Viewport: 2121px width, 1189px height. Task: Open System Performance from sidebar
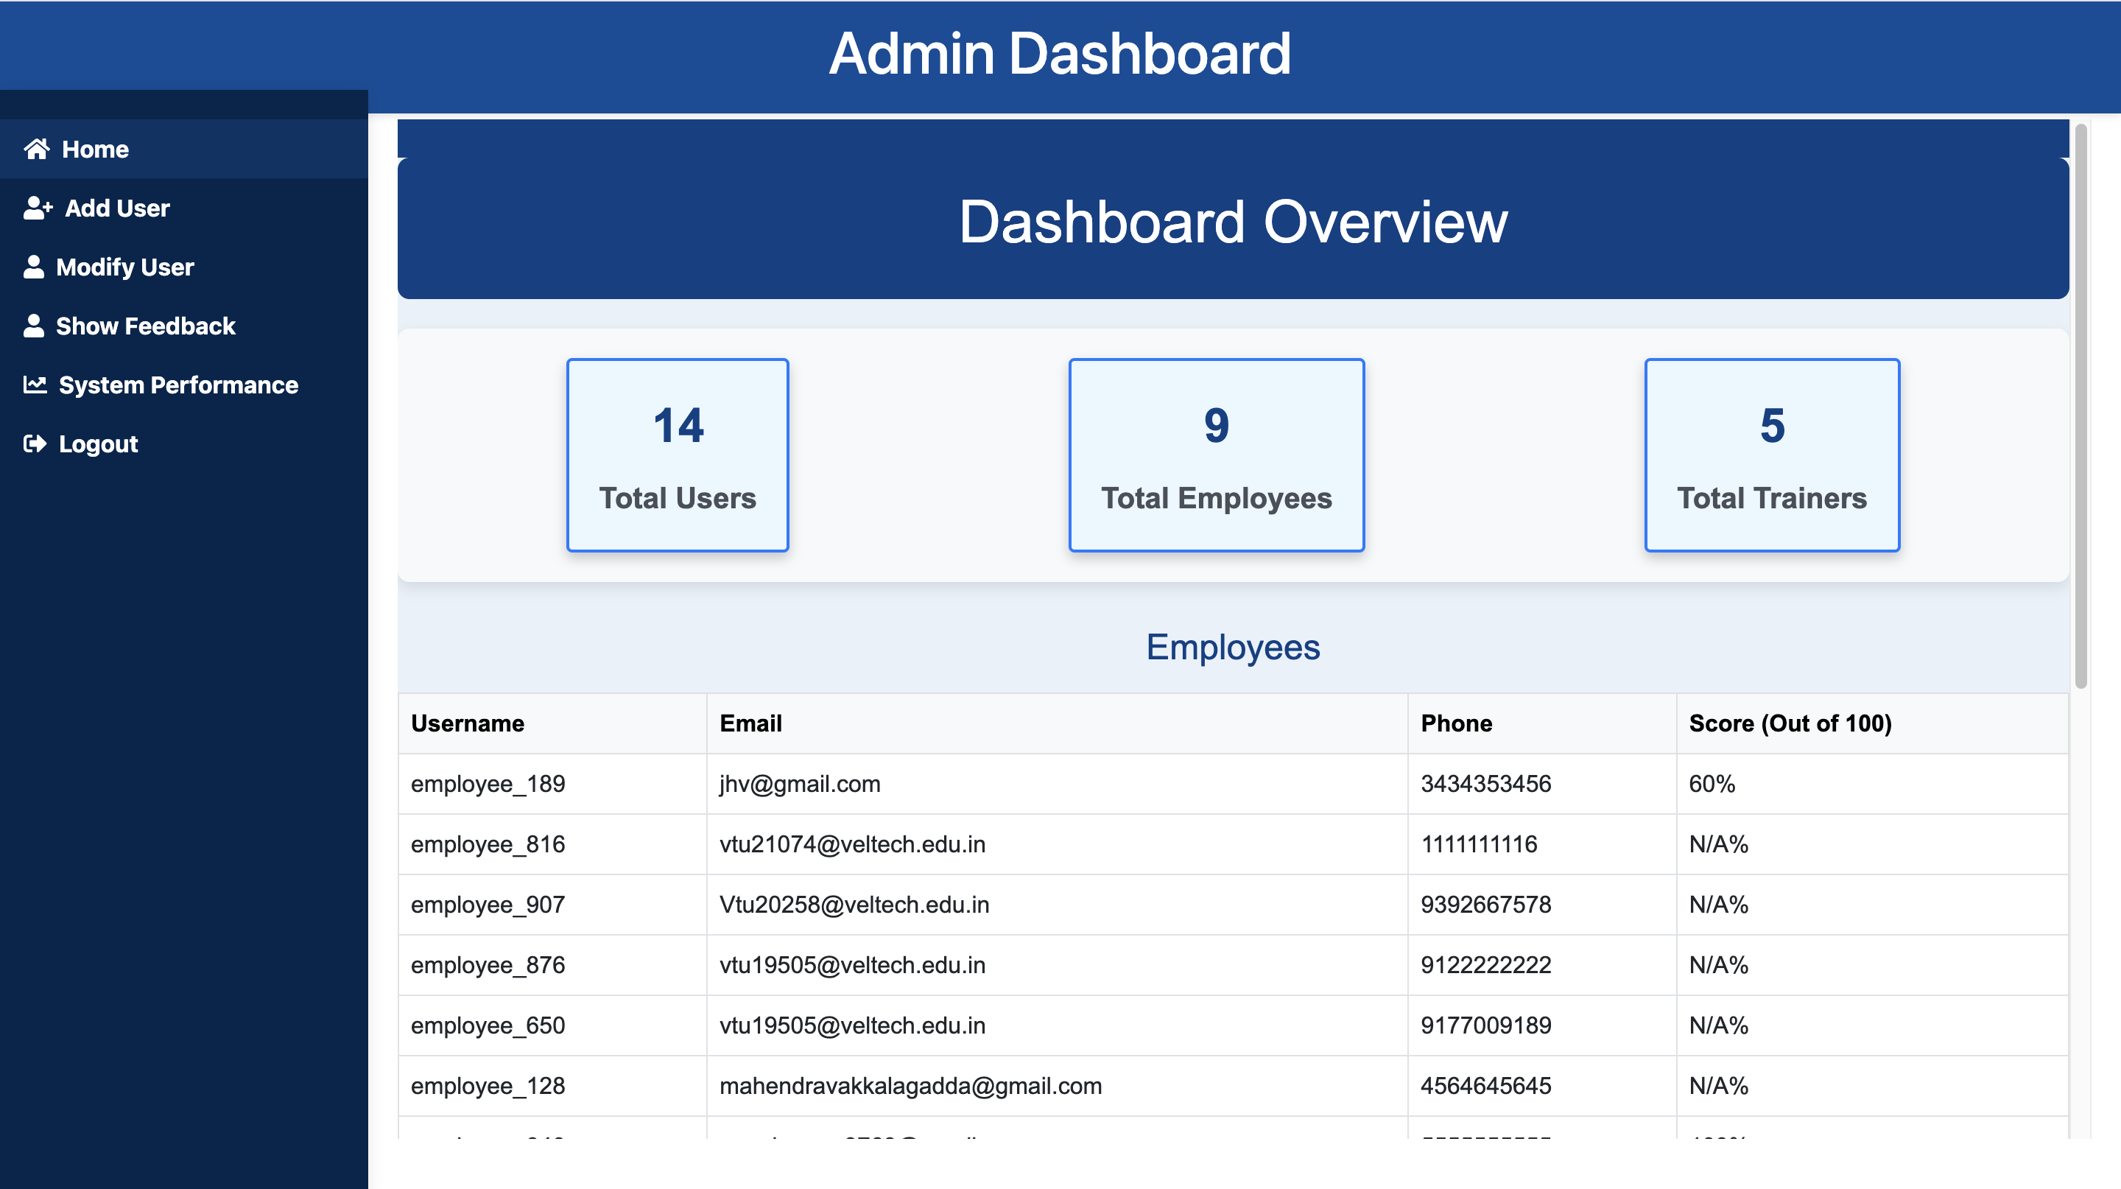click(177, 385)
